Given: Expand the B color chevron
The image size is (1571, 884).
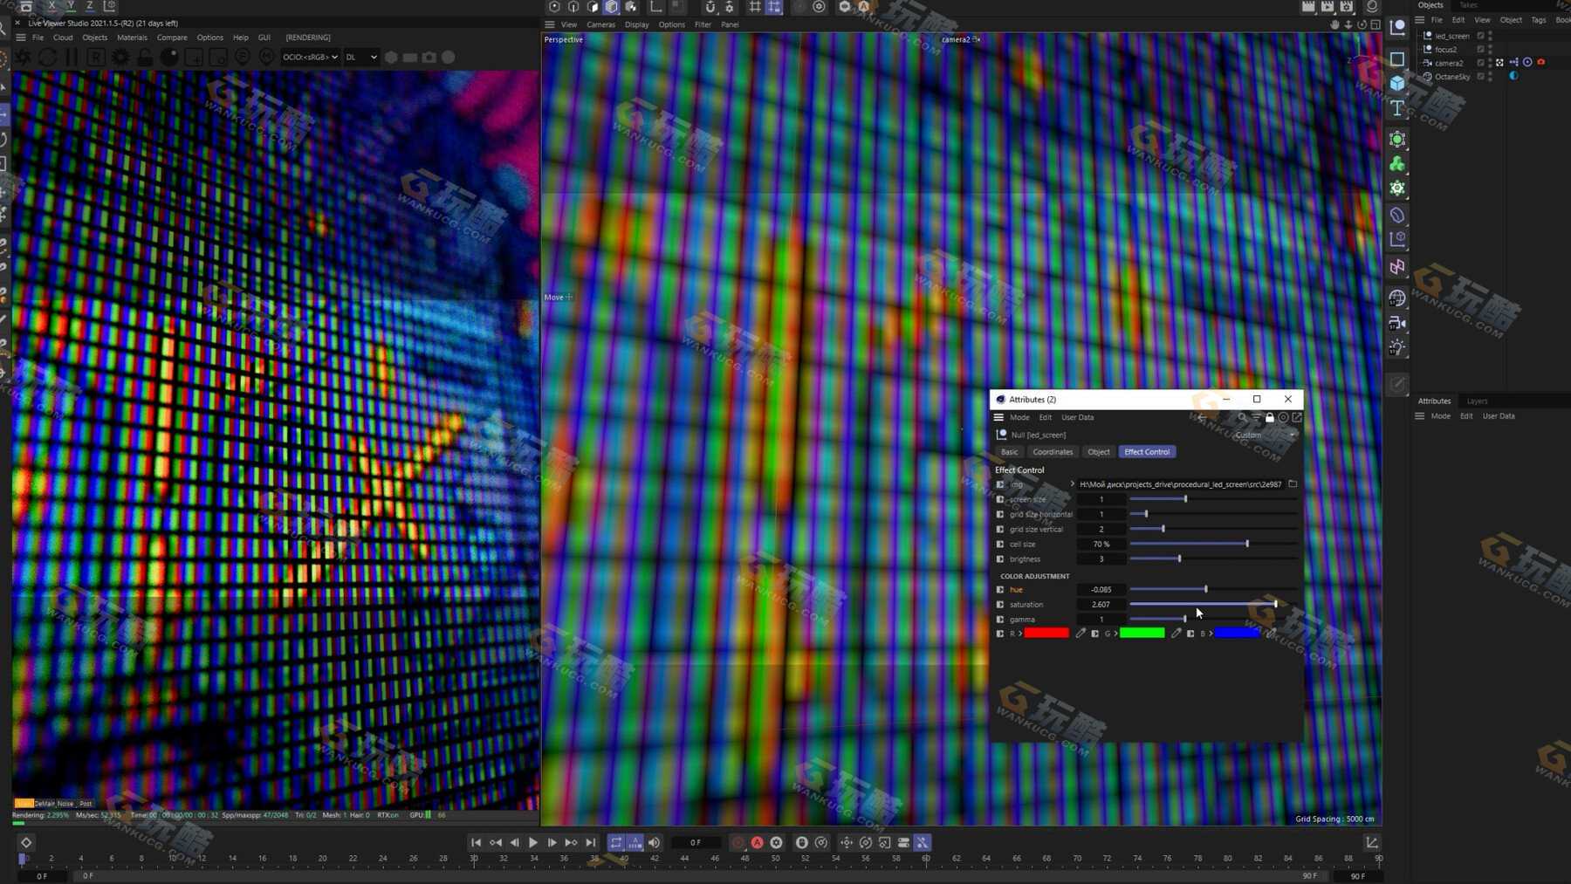Looking at the screenshot, I should 1211,634.
